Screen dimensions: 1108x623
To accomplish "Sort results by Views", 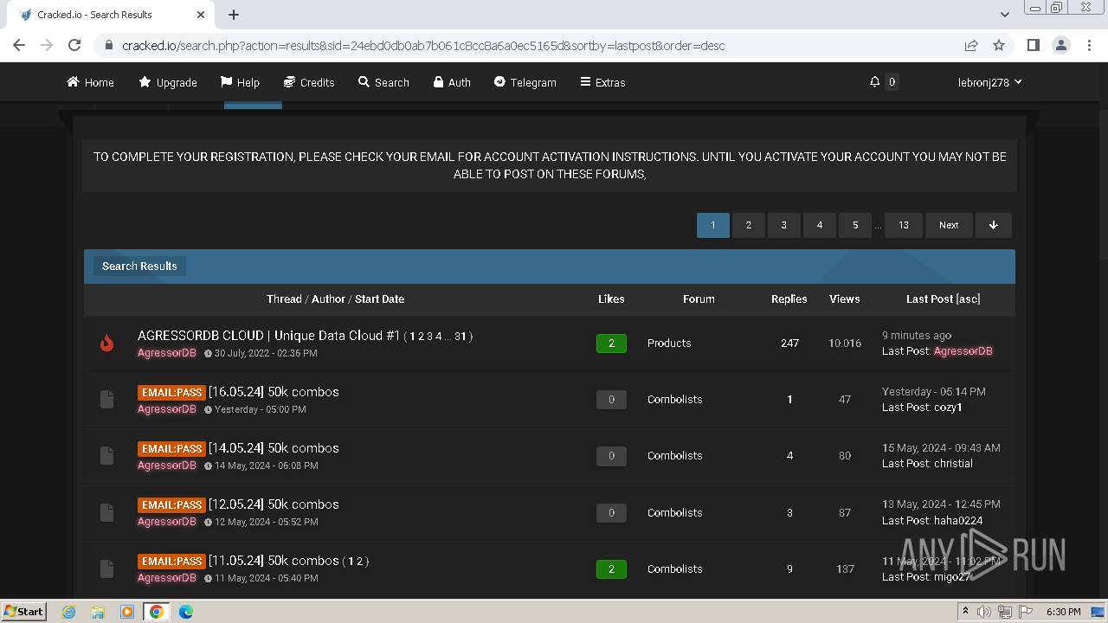I will tap(844, 299).
